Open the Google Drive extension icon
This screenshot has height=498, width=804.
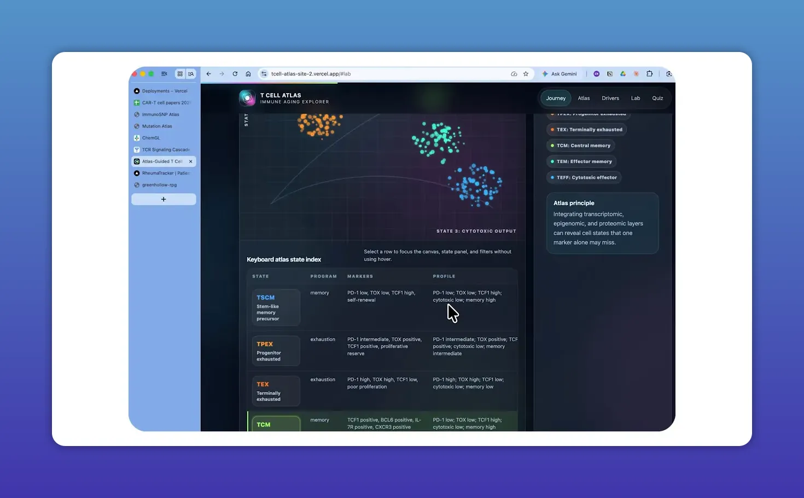pos(623,74)
